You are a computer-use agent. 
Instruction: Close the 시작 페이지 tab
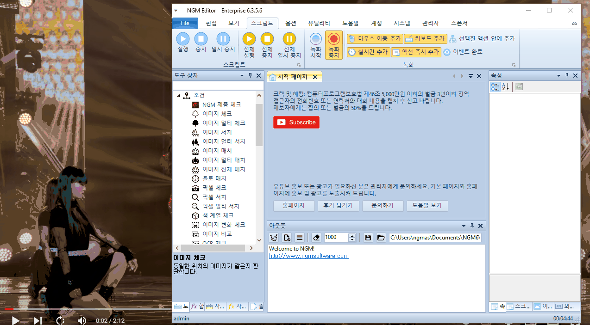[x=315, y=77]
